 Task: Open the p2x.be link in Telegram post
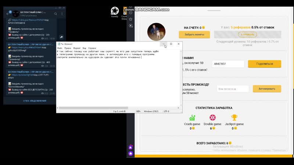[22, 75]
